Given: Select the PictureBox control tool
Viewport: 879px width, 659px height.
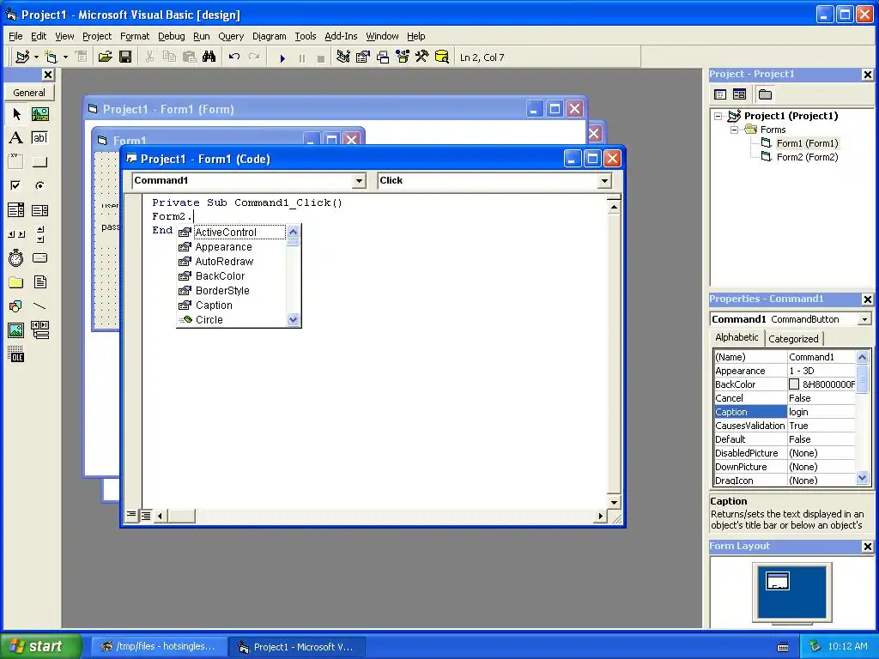Looking at the screenshot, I should click(x=39, y=114).
